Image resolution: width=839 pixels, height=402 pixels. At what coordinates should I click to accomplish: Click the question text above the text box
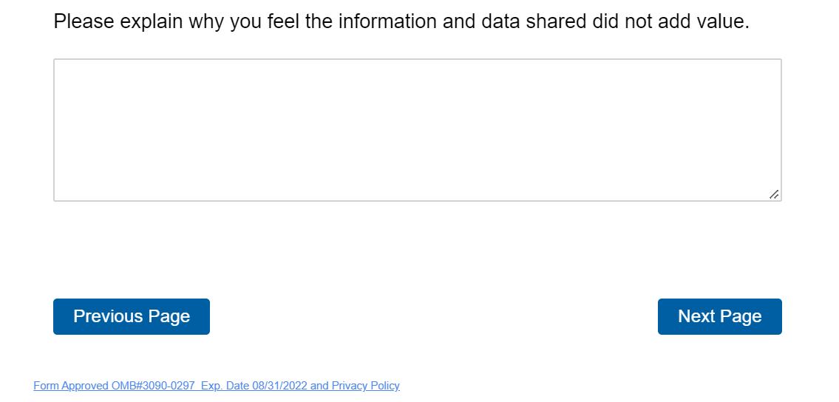pyautogui.click(x=401, y=21)
